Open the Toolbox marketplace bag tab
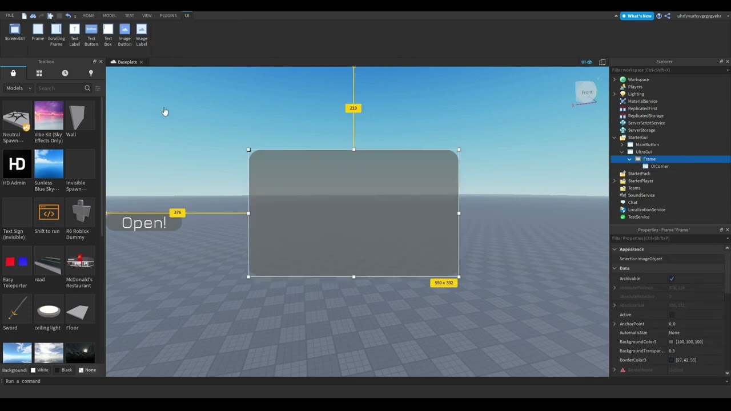The height and width of the screenshot is (411, 731). [x=13, y=73]
